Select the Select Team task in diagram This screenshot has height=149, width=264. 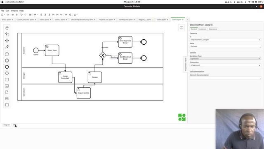tap(52, 50)
